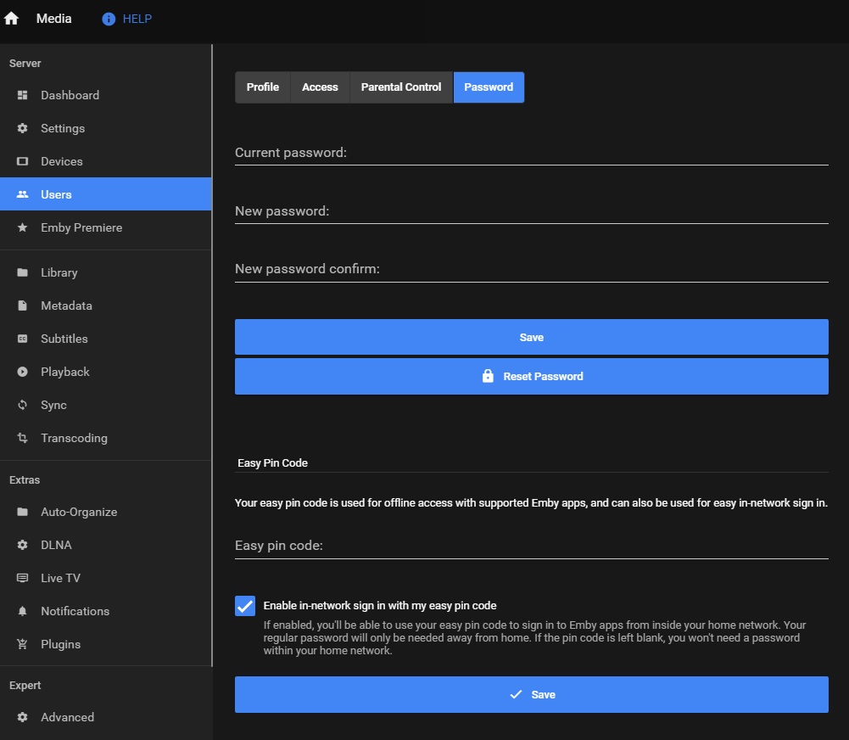The width and height of the screenshot is (849, 740).
Task: Go to Parental Control tab
Action: point(401,87)
